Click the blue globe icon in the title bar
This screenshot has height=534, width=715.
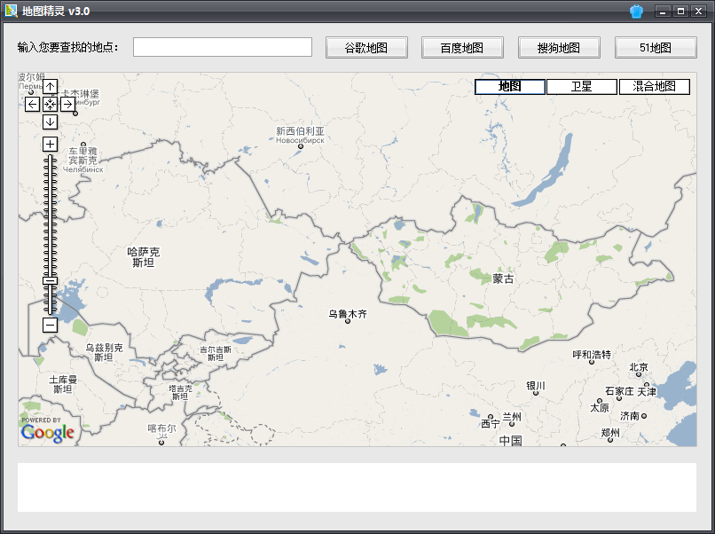(x=635, y=12)
